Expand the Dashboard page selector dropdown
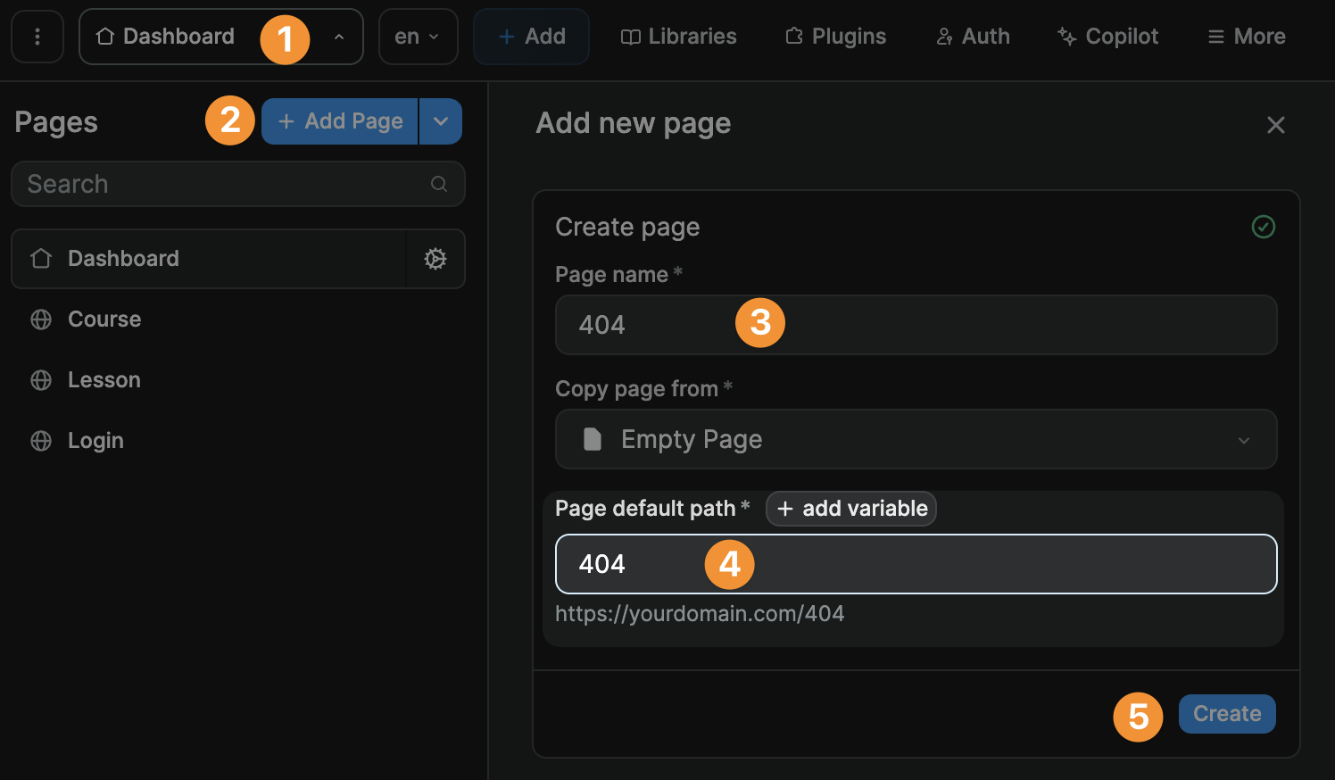1335x780 pixels. point(338,37)
